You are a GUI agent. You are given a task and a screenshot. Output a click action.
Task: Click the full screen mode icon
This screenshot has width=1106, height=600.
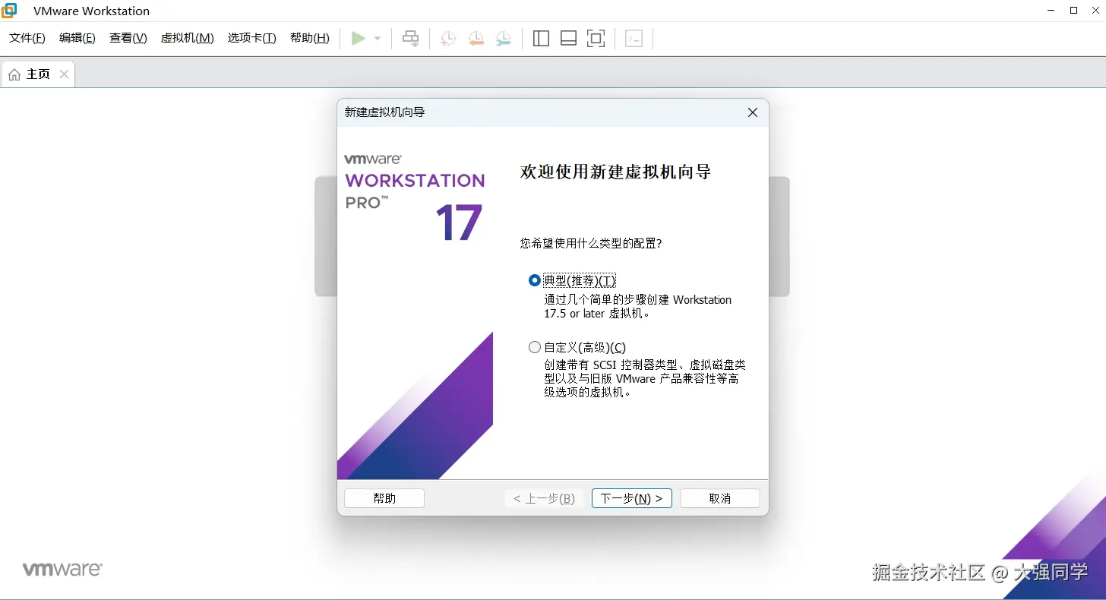(x=596, y=38)
